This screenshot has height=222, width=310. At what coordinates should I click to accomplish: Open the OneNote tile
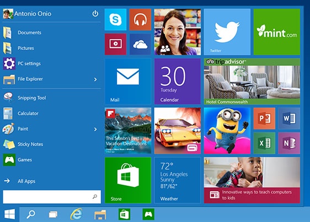(x=289, y=143)
